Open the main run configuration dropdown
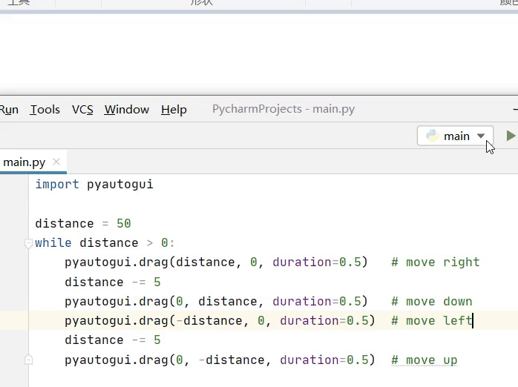 tap(455, 136)
